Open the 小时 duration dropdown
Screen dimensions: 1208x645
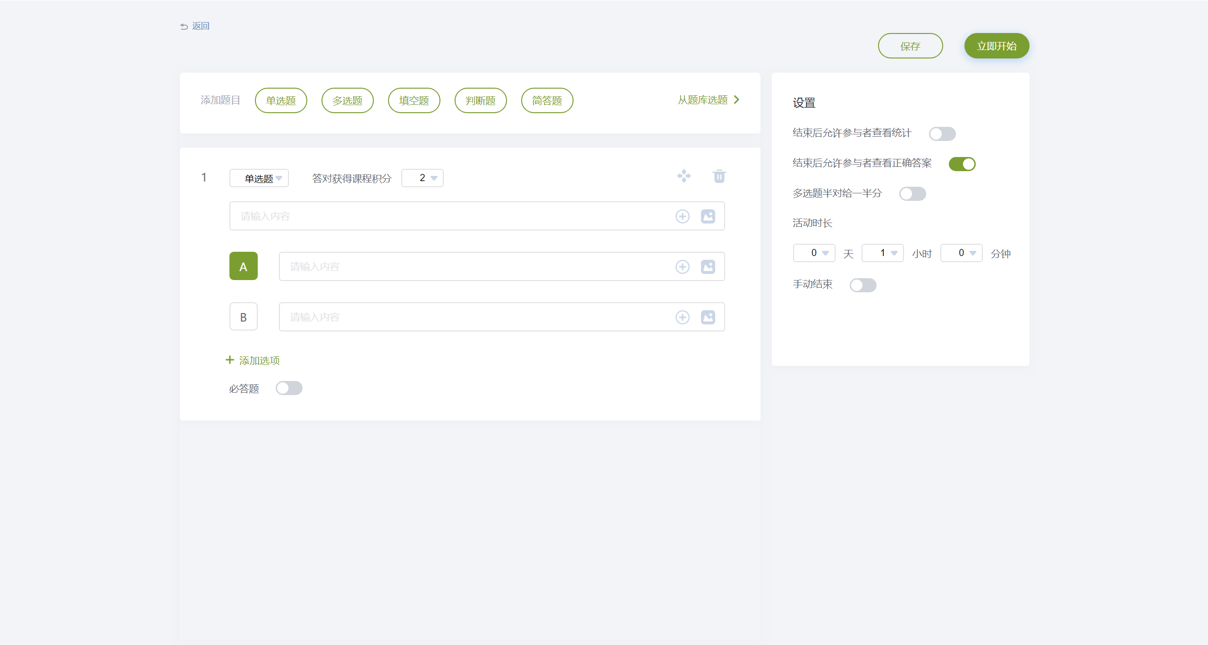pos(882,253)
